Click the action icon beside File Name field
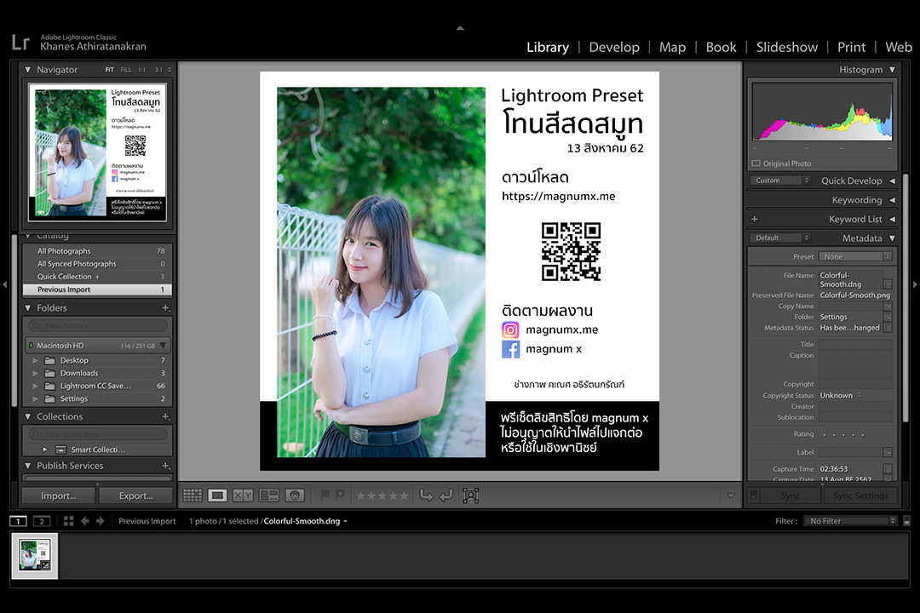The width and height of the screenshot is (920, 613). coord(888,284)
